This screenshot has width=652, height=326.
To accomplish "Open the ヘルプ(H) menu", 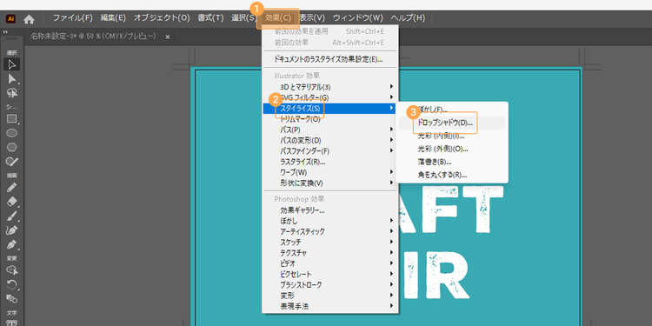I will (x=408, y=18).
